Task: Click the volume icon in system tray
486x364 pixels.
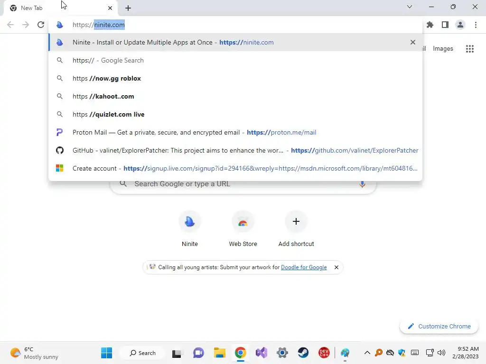Action: pyautogui.click(x=441, y=353)
